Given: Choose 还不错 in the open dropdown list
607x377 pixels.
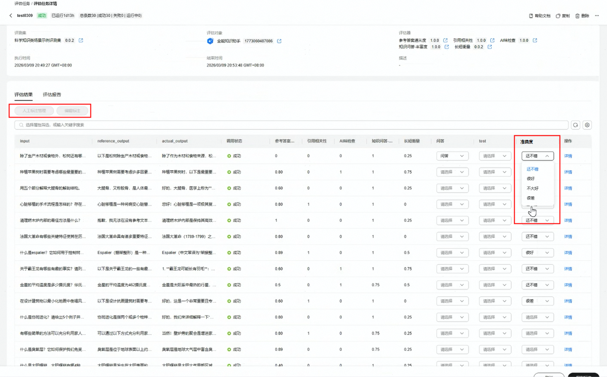Looking at the screenshot, I should point(532,169).
